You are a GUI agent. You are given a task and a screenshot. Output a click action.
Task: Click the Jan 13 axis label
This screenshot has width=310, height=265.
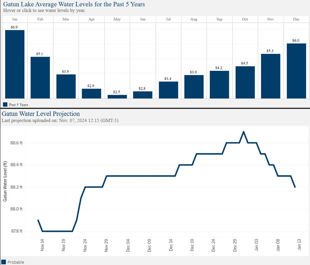pyautogui.click(x=299, y=244)
